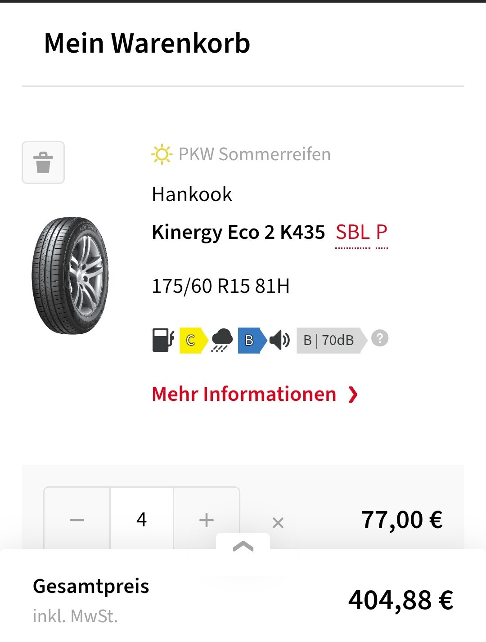
Task: Click the fuel pump efficiency icon
Action: point(163,340)
